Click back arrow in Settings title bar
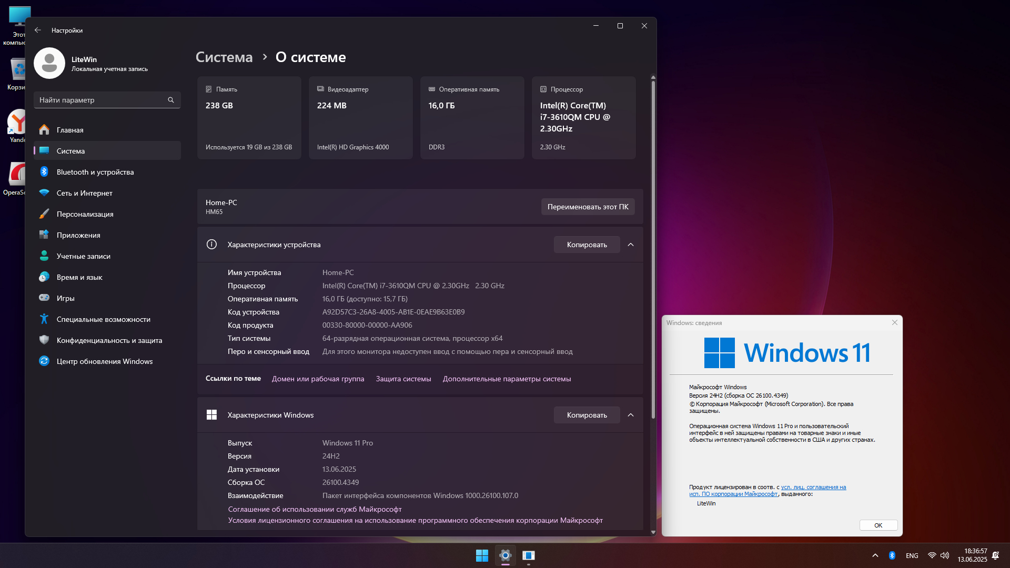The height and width of the screenshot is (568, 1010). pyautogui.click(x=38, y=30)
